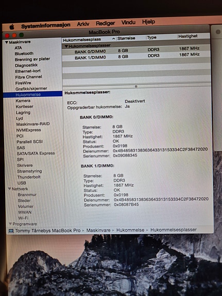222x296 pixels.
Task: Collapse the Programvare section in sidebar
Action: [x=10, y=224]
